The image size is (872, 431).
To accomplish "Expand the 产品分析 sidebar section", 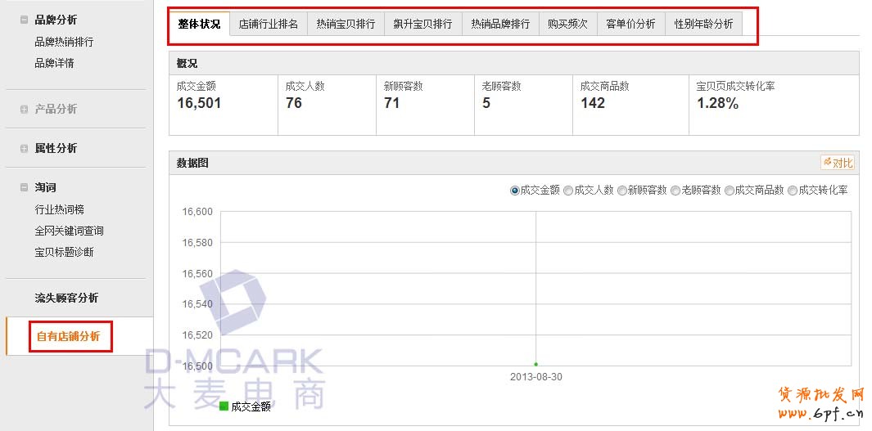I will [x=24, y=110].
